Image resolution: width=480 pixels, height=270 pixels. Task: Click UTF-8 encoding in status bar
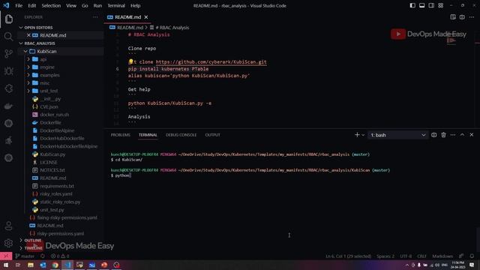click(406, 256)
